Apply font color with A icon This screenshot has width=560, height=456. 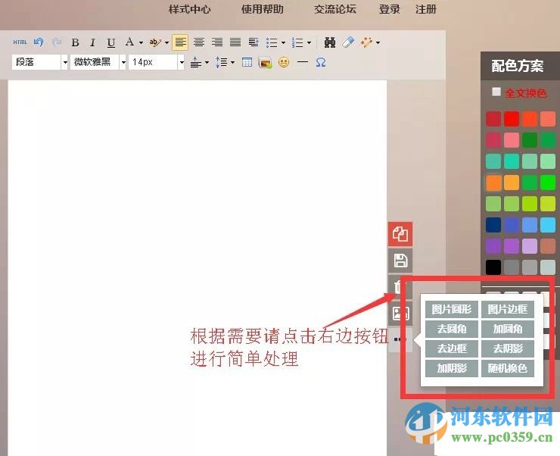129,42
